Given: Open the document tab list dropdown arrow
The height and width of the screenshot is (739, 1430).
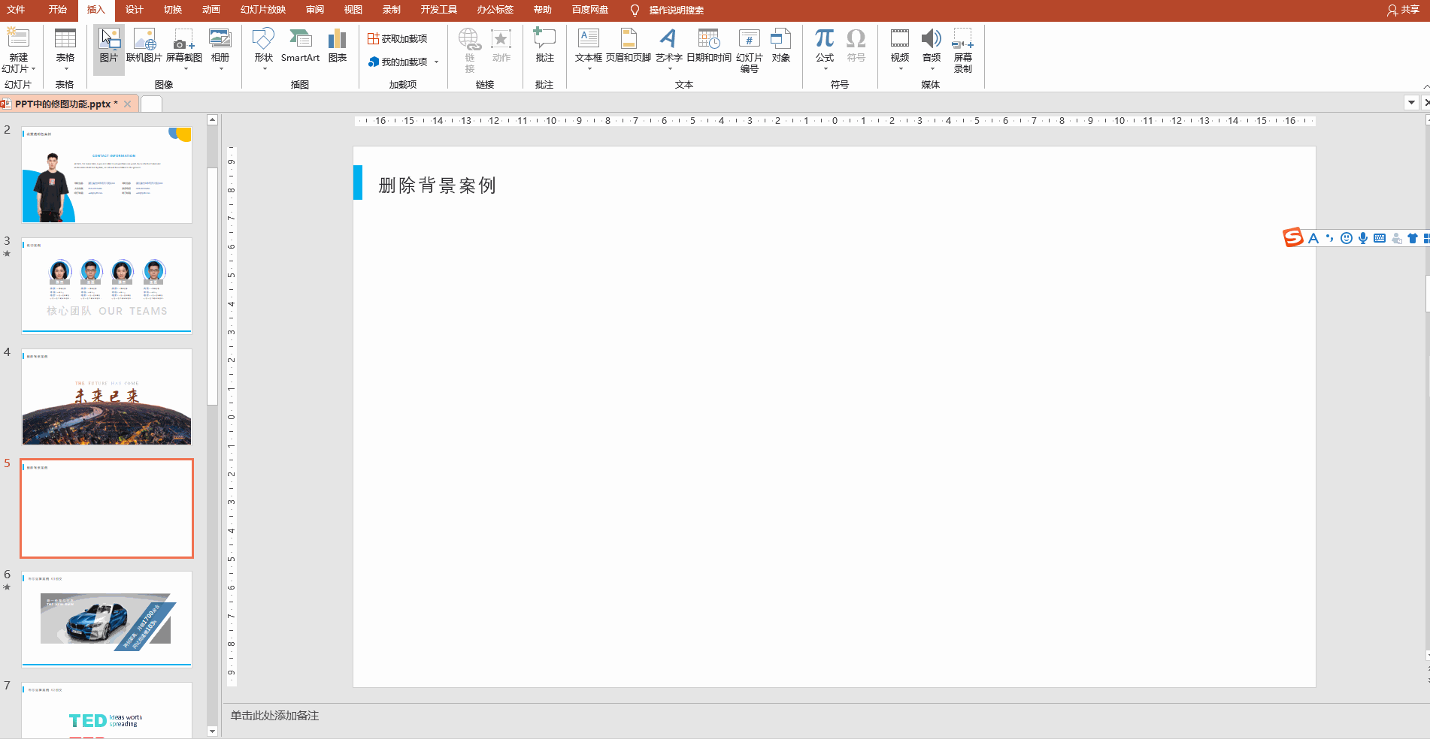Looking at the screenshot, I should click(1411, 103).
